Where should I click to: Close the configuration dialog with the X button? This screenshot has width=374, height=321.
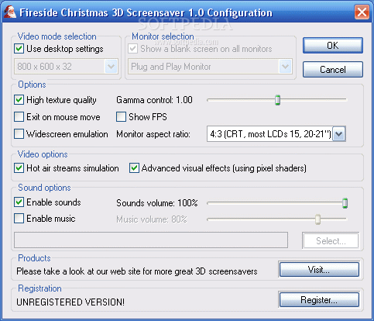362,12
